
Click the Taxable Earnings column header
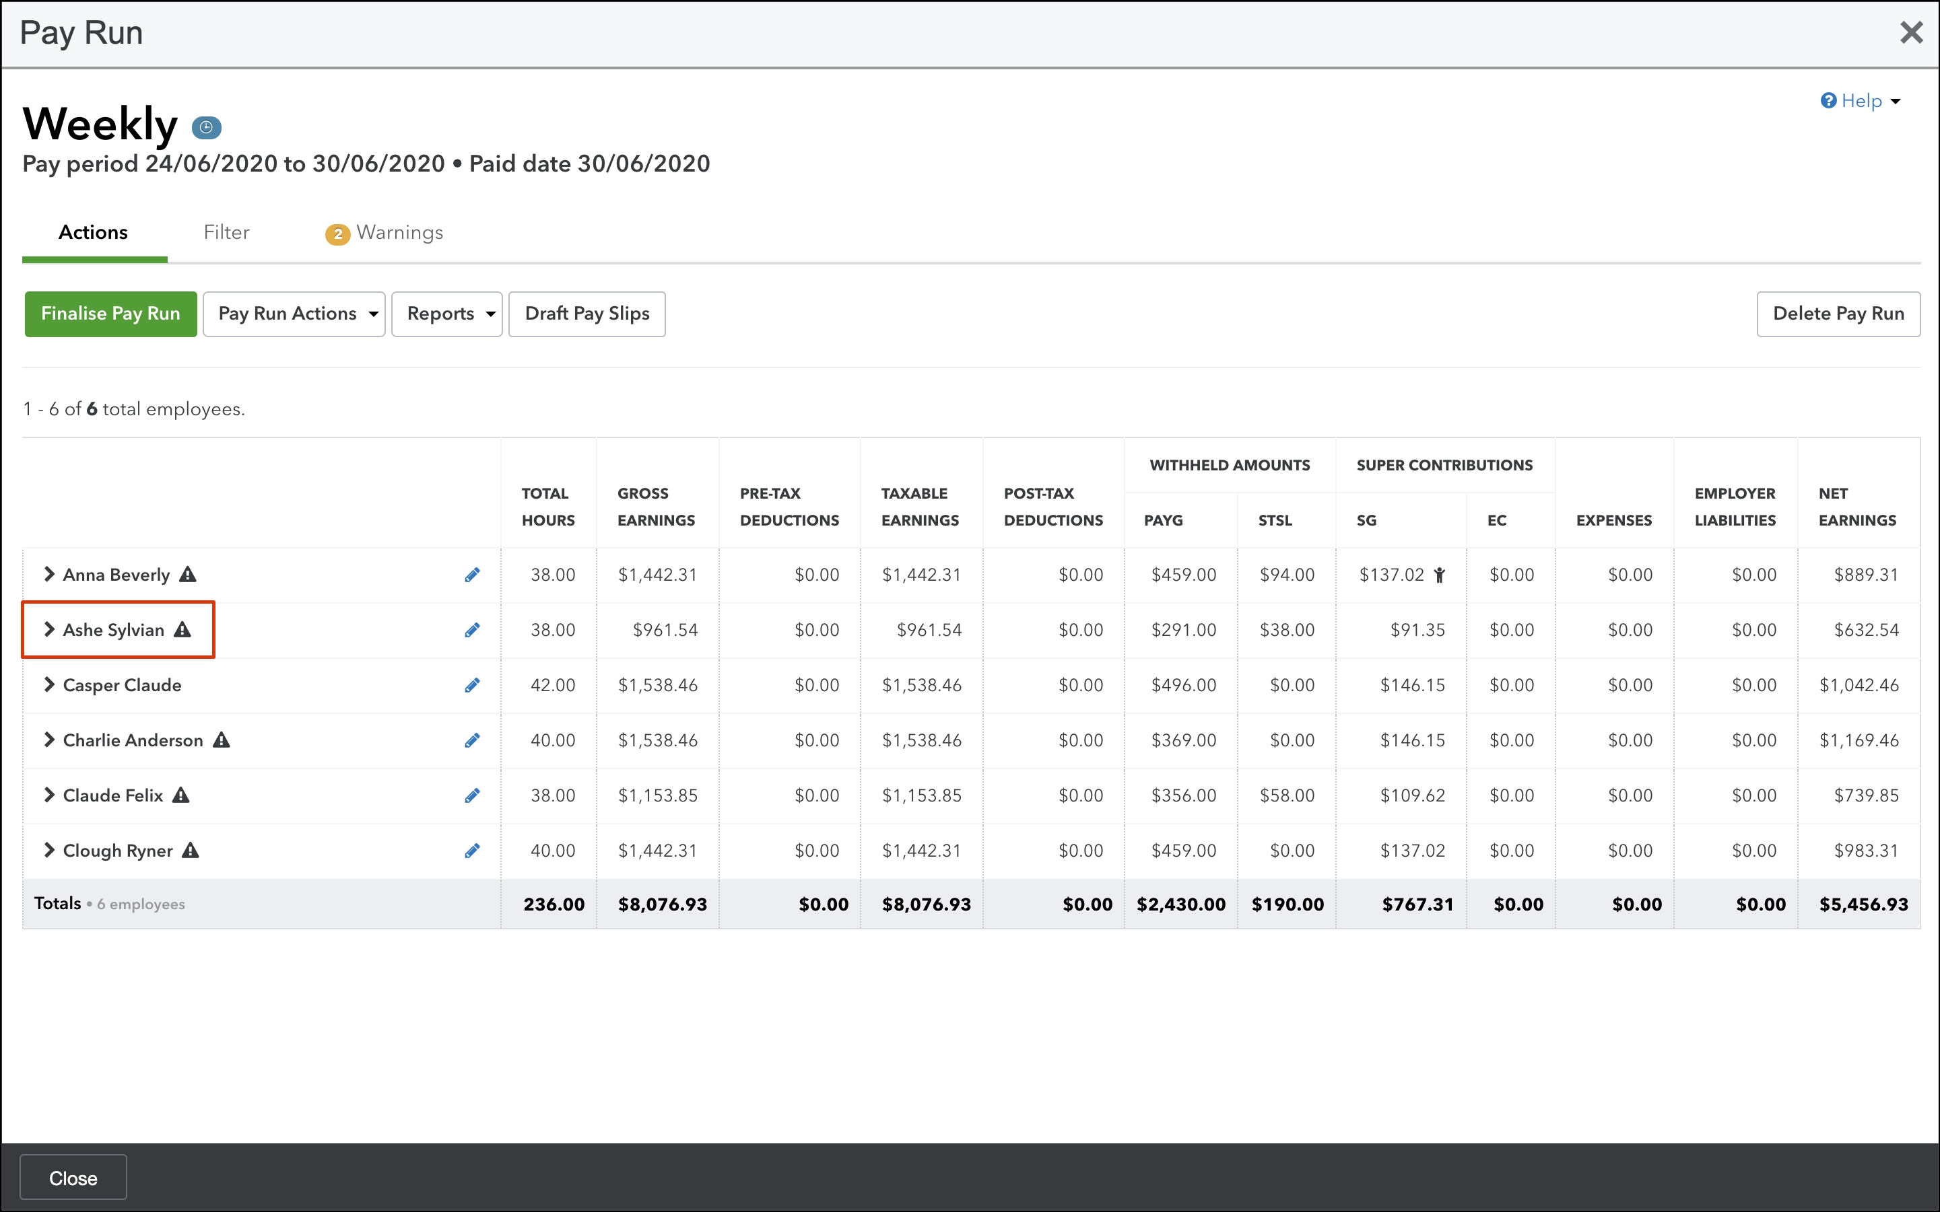[x=920, y=507]
